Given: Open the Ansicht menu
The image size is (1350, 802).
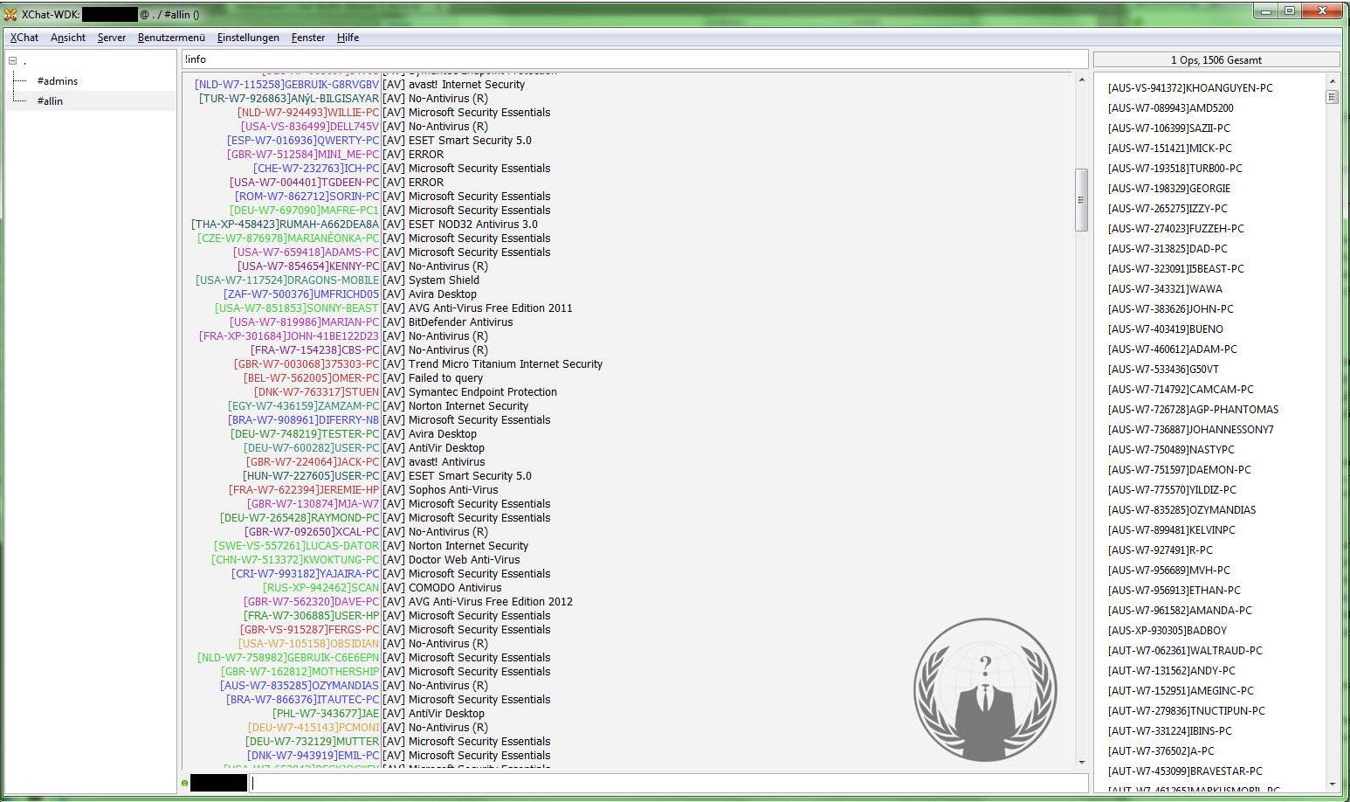Looking at the screenshot, I should click(68, 38).
